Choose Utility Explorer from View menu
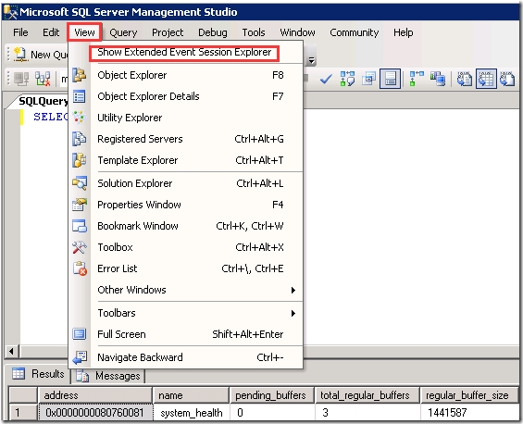 [x=186, y=118]
